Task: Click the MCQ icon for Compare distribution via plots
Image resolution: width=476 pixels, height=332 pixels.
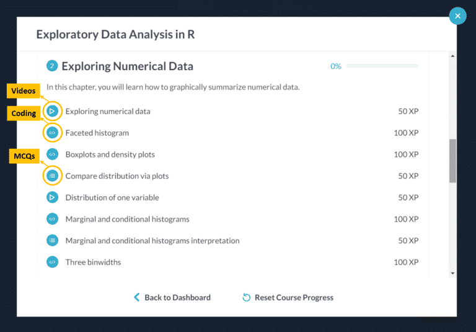Action: point(52,176)
